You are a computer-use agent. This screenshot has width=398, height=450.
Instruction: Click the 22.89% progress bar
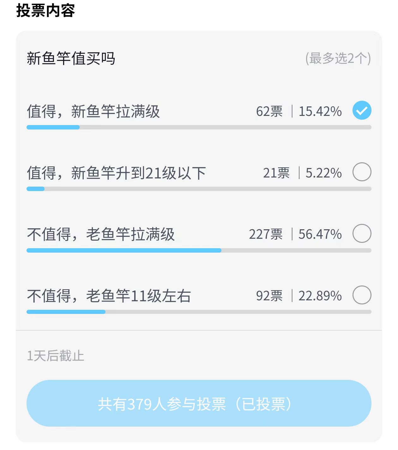pos(199,312)
